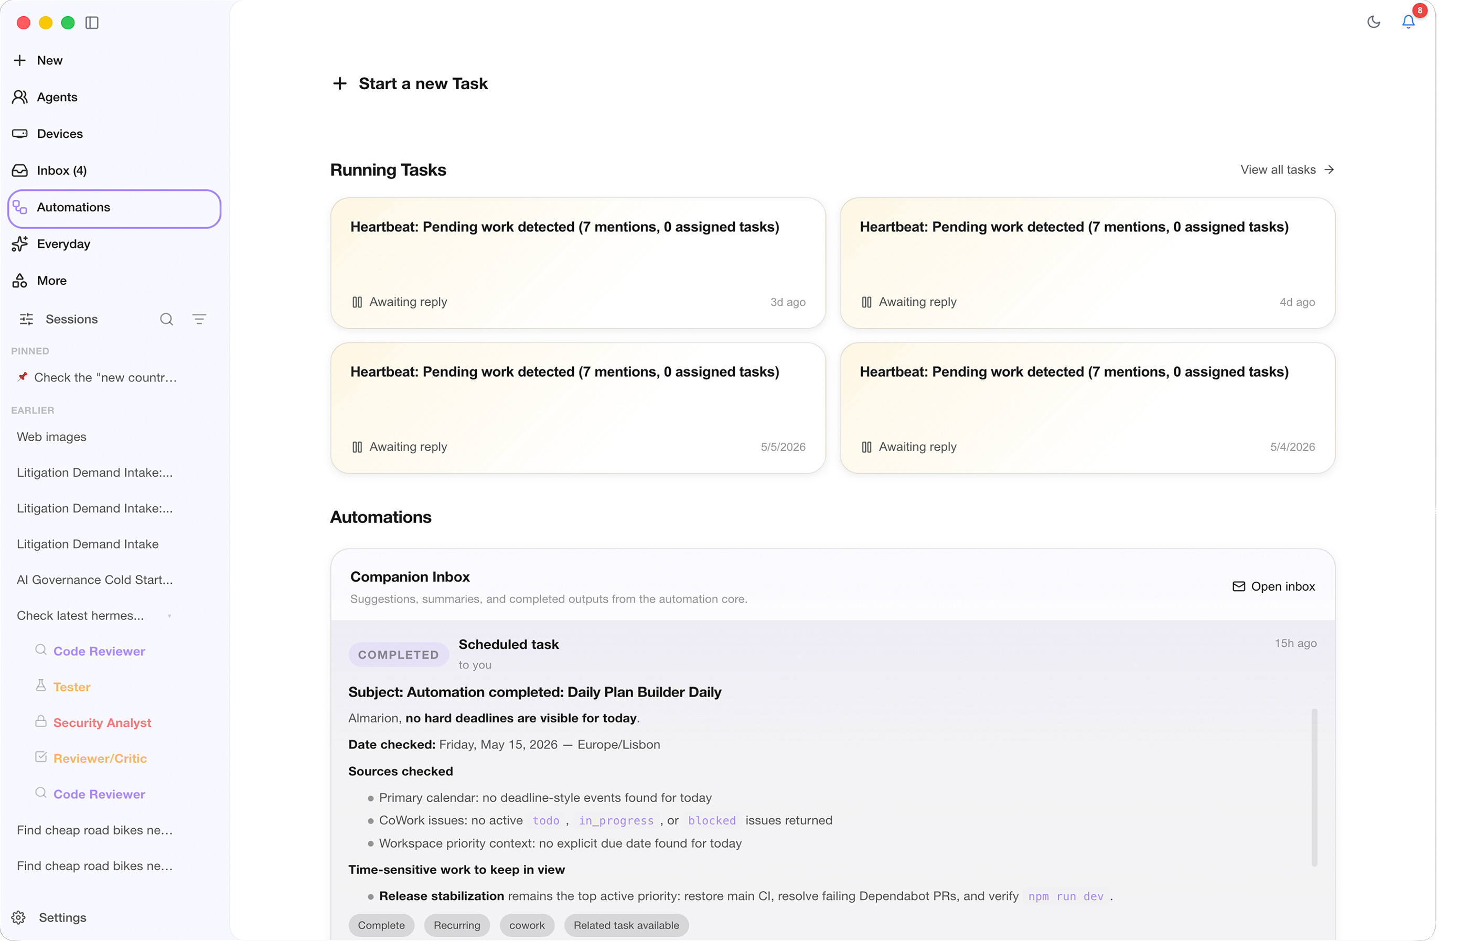Search sessions with magnifier icon
Viewport: 1457px width, 941px height.
coord(166,319)
